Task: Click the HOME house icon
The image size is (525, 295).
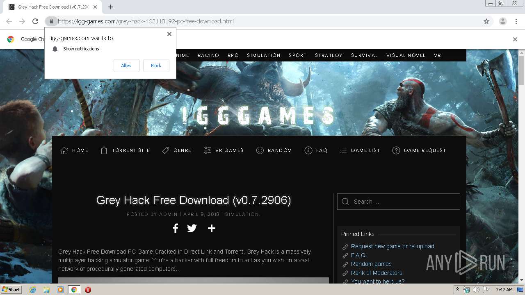Action: pyautogui.click(x=64, y=150)
